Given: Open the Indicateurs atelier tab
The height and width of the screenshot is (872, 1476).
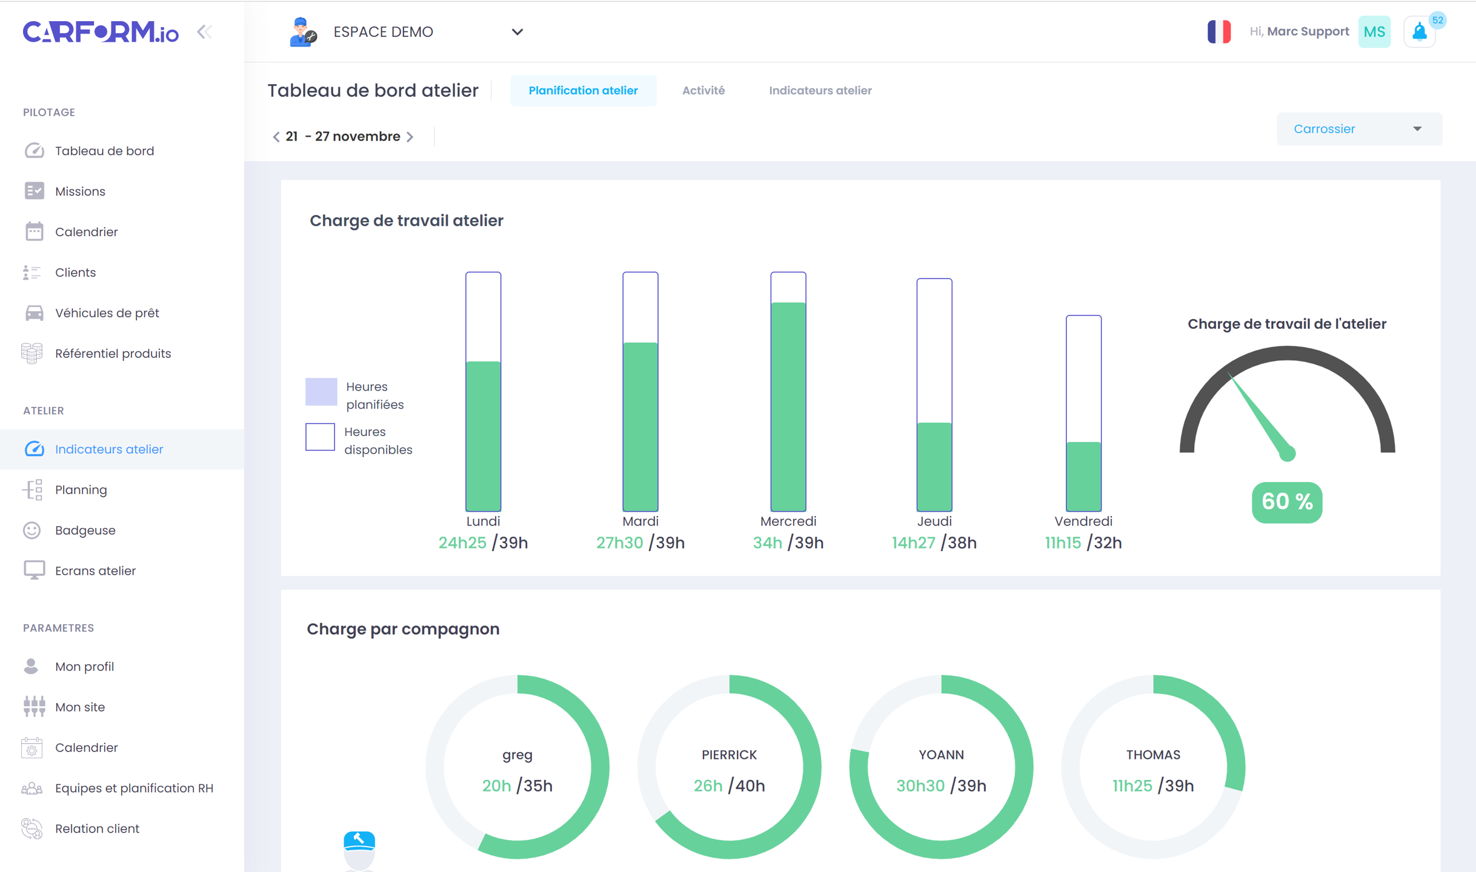Looking at the screenshot, I should [x=820, y=90].
